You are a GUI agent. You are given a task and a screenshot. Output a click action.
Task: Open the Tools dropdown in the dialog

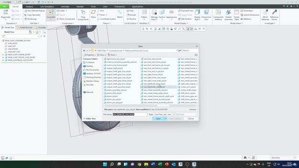tap(112, 55)
